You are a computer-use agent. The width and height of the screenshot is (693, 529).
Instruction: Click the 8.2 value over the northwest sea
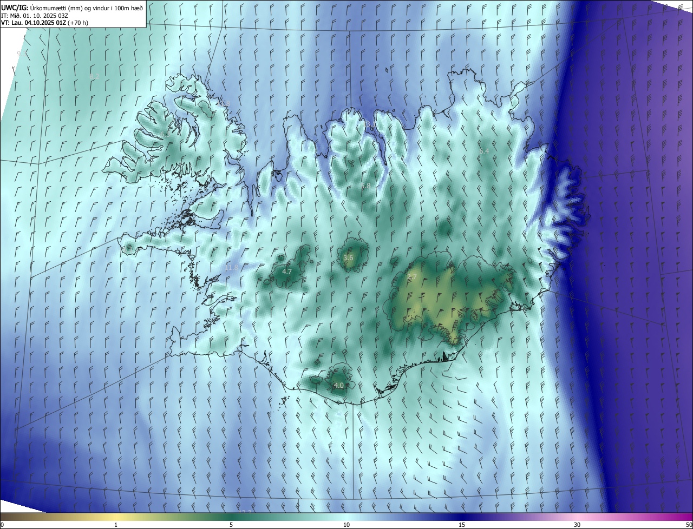pos(94,77)
